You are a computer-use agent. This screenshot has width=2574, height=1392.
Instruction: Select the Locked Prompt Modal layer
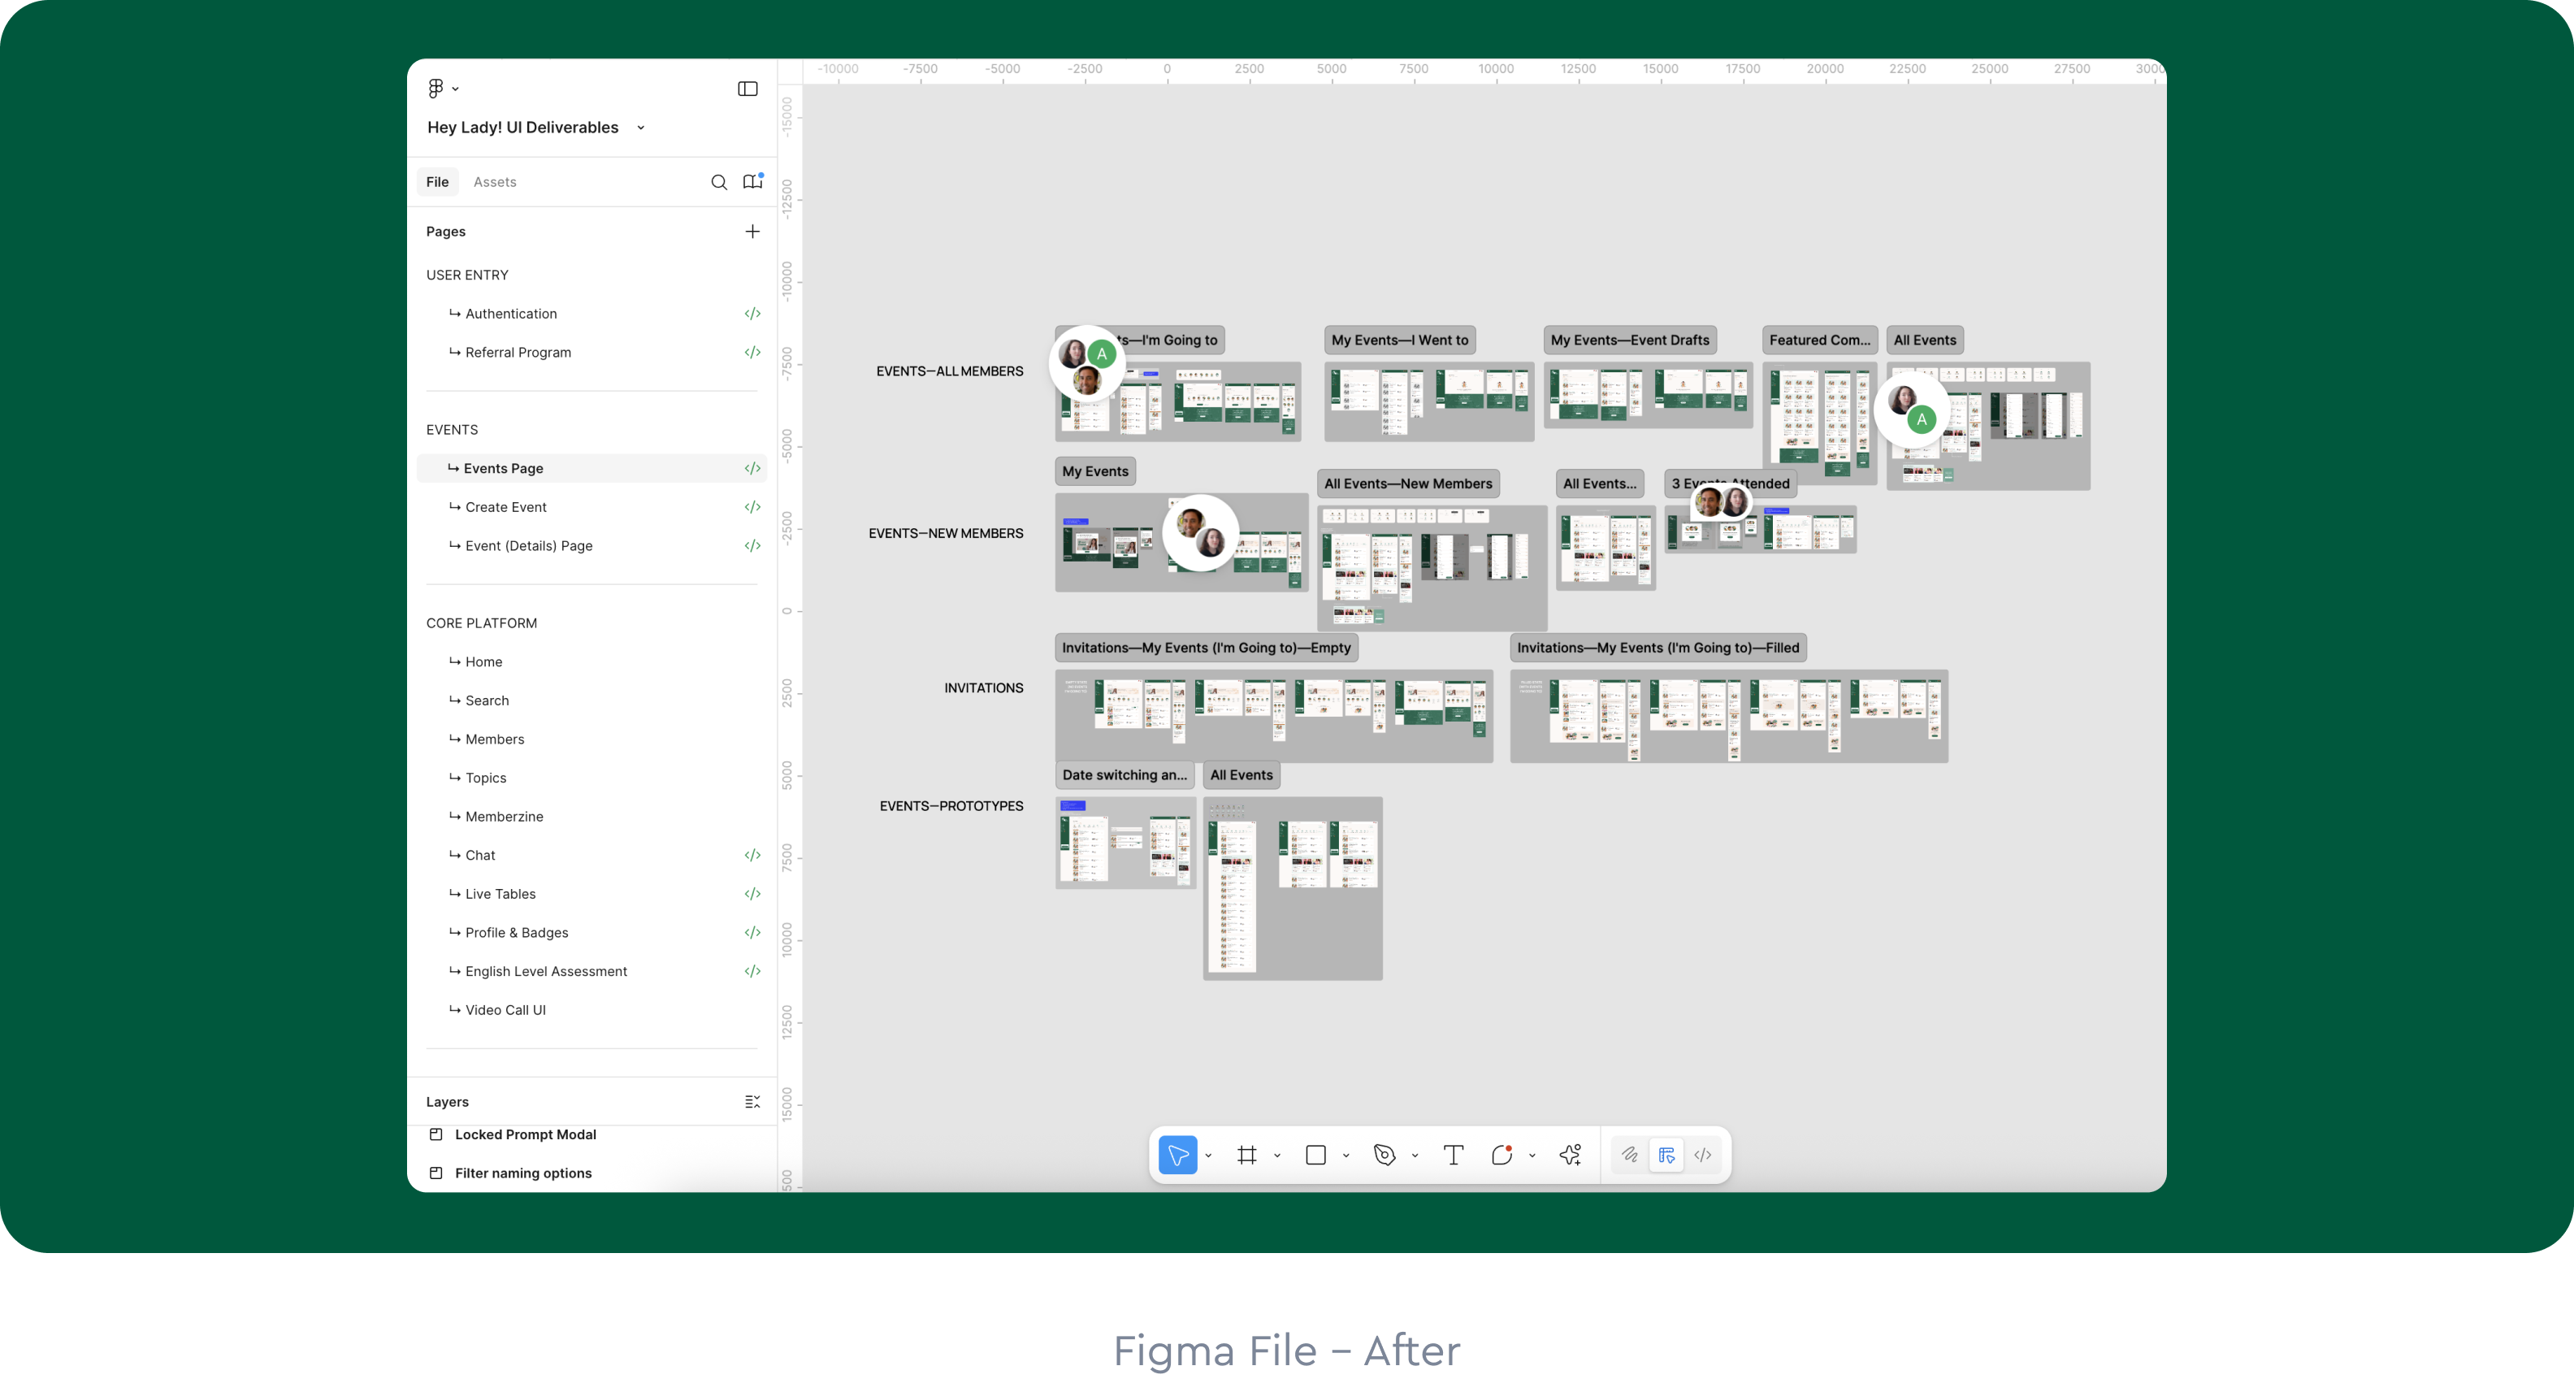[525, 1134]
